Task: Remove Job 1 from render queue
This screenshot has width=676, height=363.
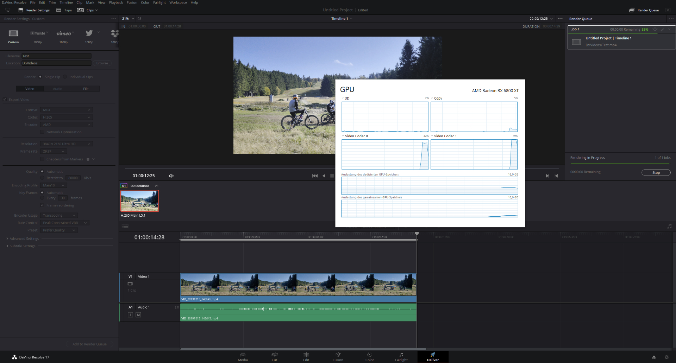Action: [669, 30]
